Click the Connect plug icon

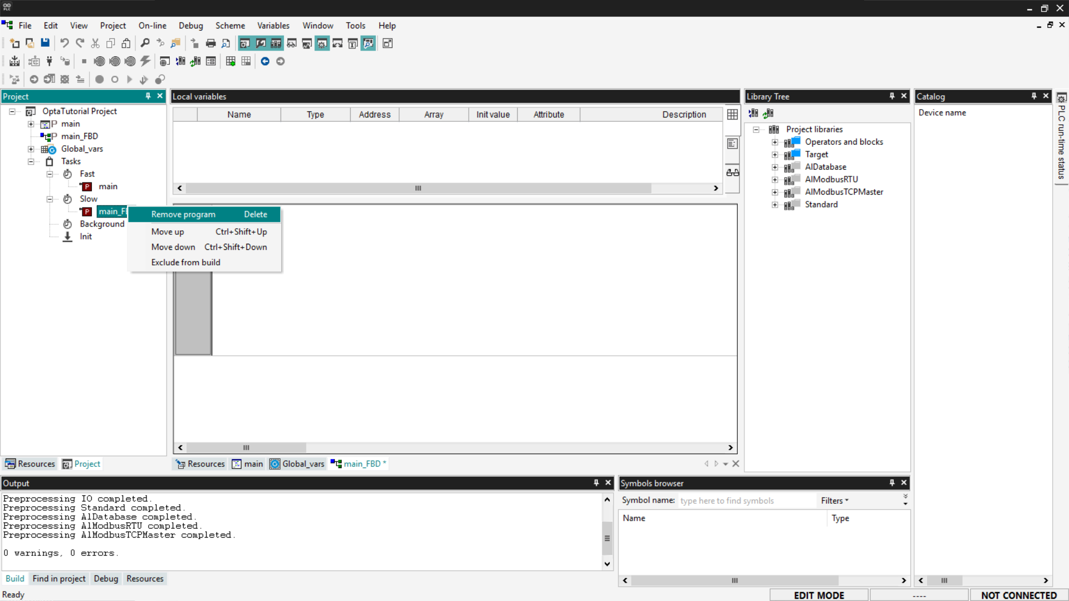(49, 61)
